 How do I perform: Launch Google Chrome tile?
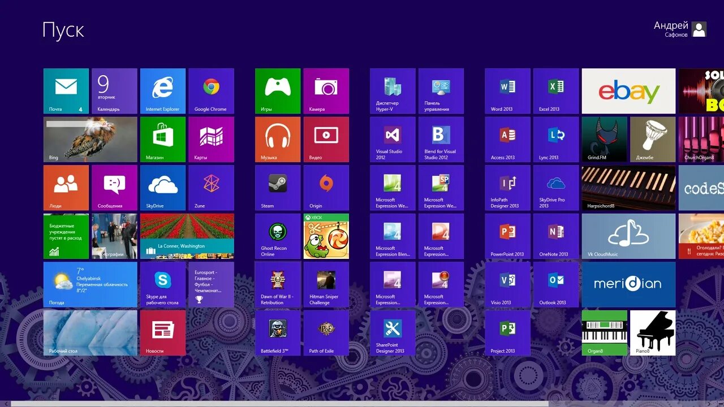211,91
